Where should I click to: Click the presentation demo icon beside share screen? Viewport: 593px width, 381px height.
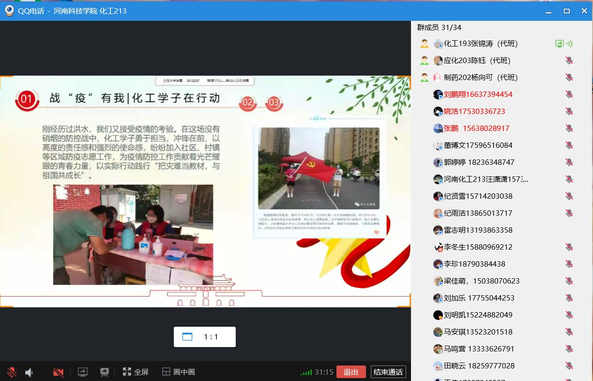(x=104, y=372)
